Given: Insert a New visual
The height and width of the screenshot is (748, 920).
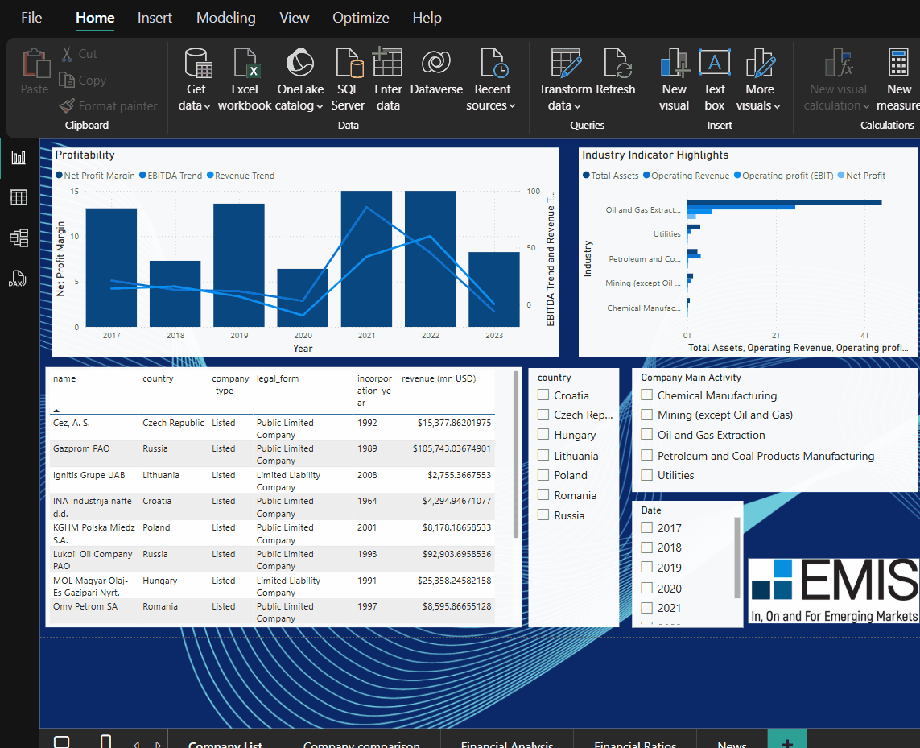Looking at the screenshot, I should click(x=674, y=64).
